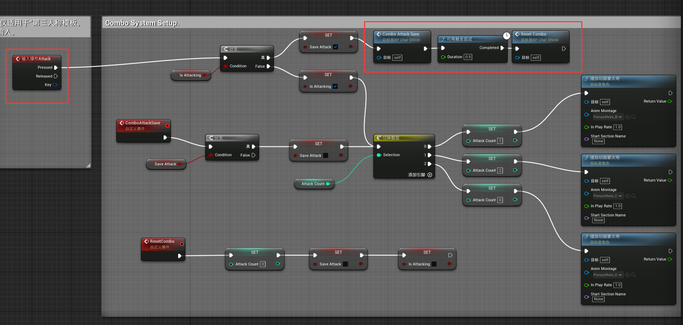Click the clock icon on retriggerable delay node
Image resolution: width=683 pixels, height=325 pixels.
pos(506,36)
